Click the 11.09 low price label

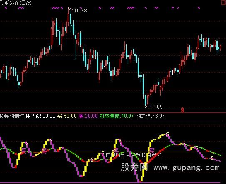coord(156,107)
